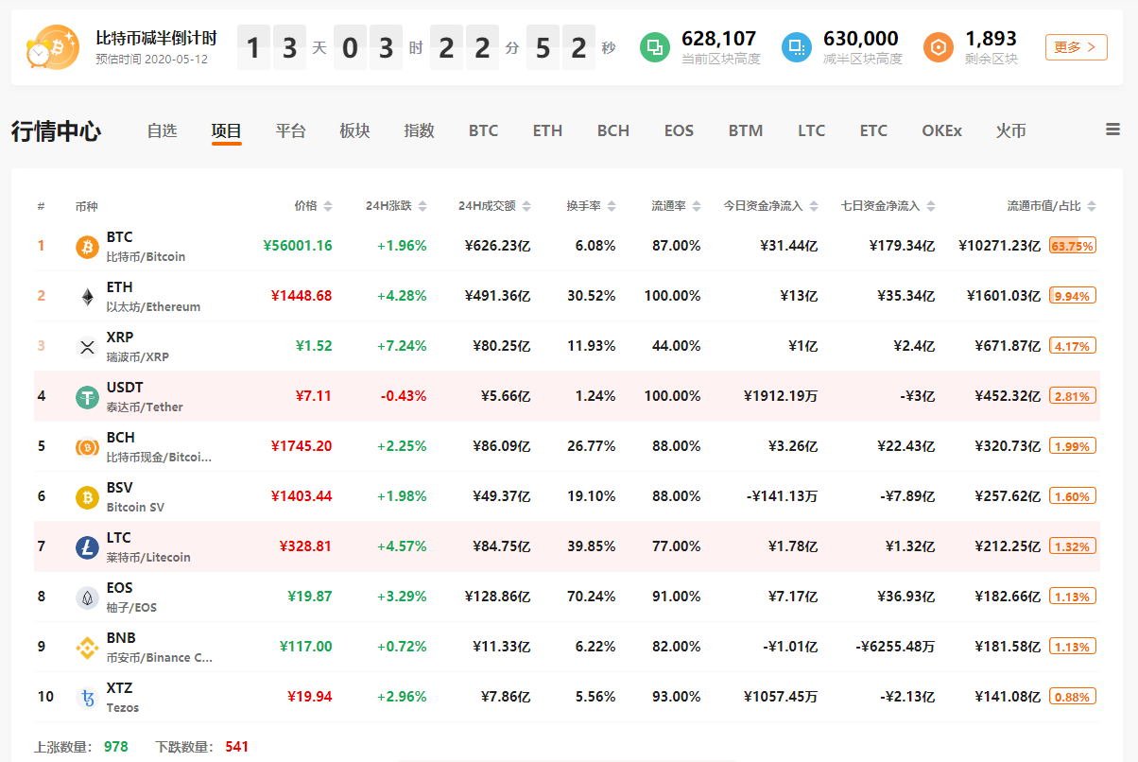Click BTC price ¥56001.16
The width and height of the screenshot is (1138, 762).
click(x=298, y=246)
